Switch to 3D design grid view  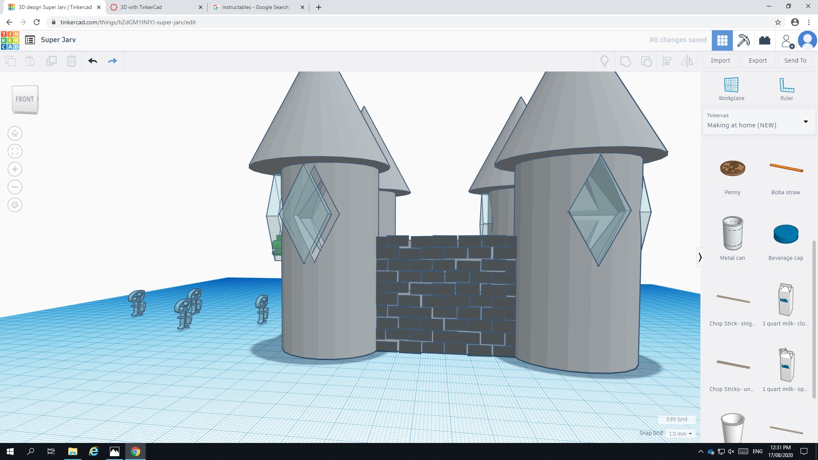pos(722,40)
